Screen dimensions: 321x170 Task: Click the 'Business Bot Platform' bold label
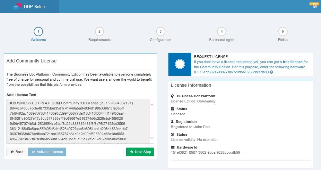point(196,96)
